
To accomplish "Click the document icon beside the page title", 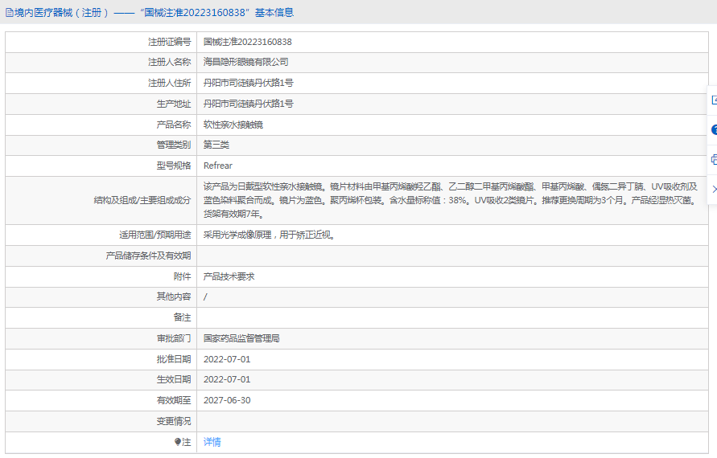I will tap(10, 13).
